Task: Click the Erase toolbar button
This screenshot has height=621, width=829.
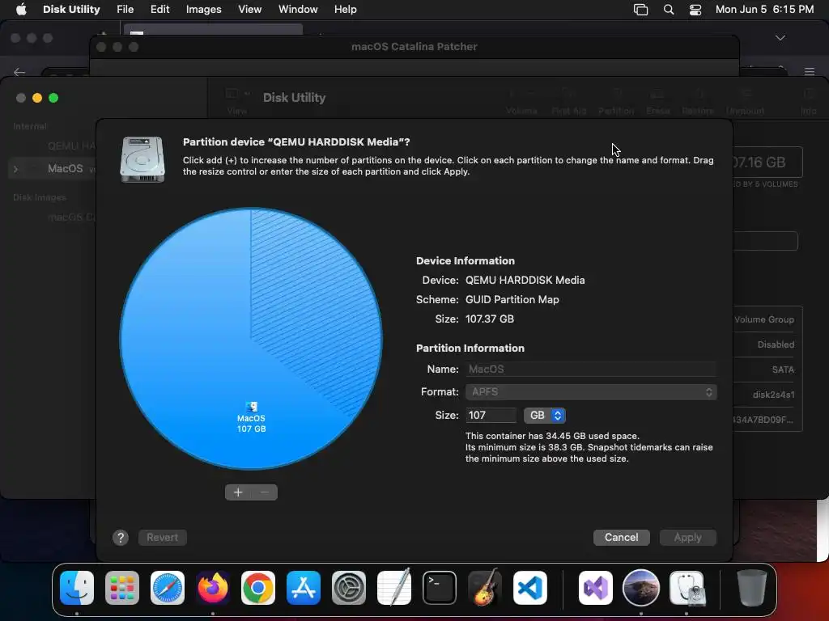Action: coord(657,102)
